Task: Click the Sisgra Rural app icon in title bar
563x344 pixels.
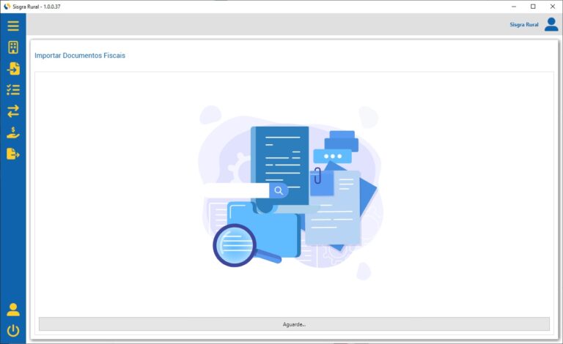Action: point(7,7)
